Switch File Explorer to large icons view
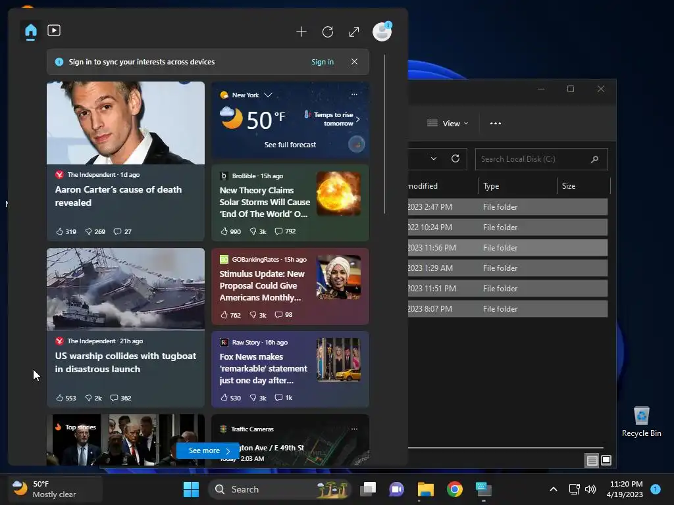 click(606, 460)
